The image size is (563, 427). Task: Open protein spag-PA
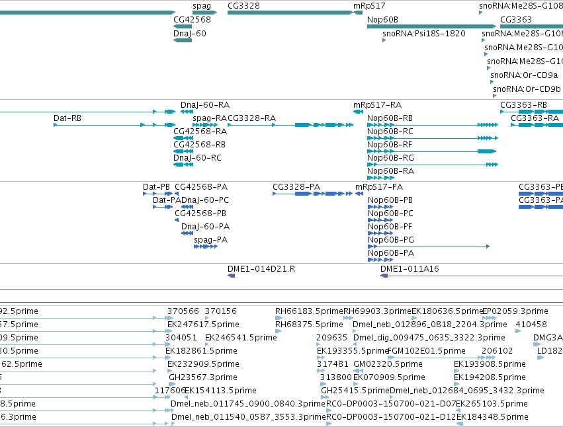click(211, 240)
